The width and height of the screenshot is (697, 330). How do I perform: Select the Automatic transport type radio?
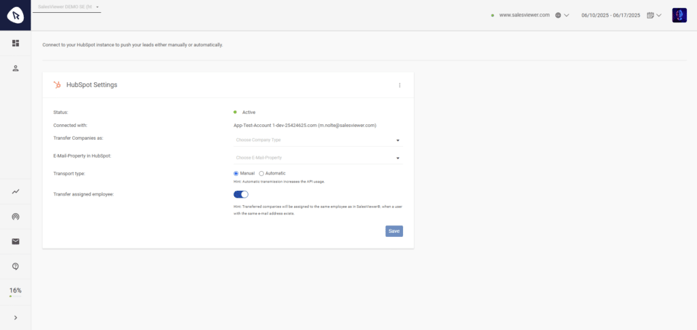261,173
